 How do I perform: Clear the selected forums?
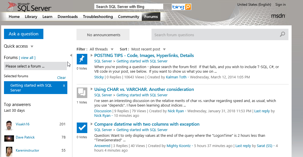(x=61, y=78)
